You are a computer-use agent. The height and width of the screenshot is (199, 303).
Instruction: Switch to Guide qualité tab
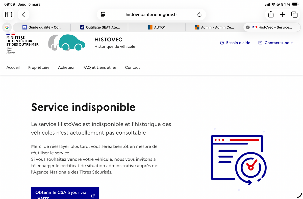point(42,27)
